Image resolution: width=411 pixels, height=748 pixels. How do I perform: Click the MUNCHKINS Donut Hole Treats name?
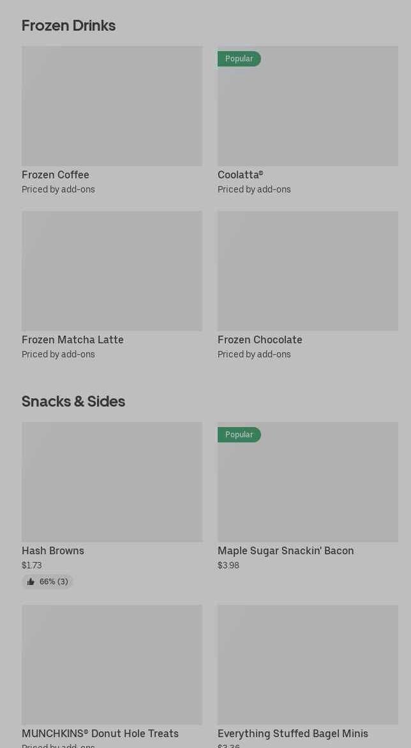(x=100, y=734)
